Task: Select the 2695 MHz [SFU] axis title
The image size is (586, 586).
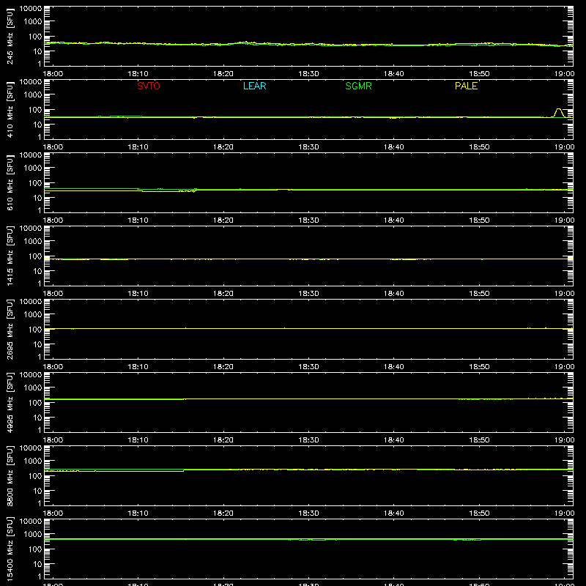Action: click(x=10, y=329)
